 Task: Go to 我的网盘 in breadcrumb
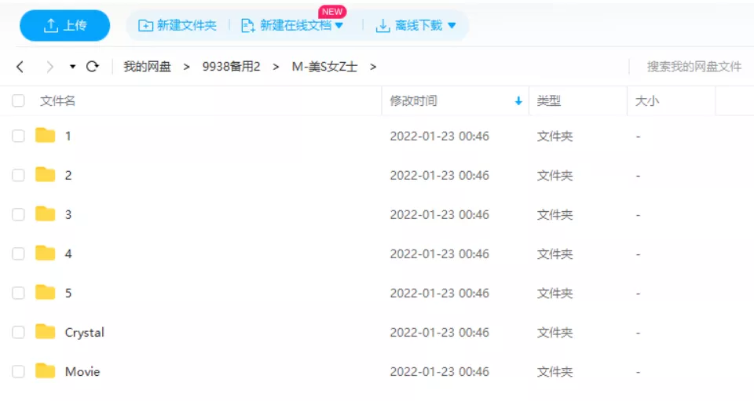[x=147, y=67]
